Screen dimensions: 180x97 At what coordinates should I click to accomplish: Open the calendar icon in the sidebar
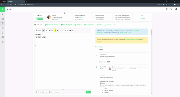[3, 19]
